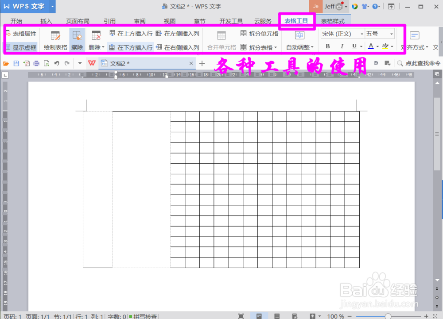
Task: Open the AutoFit (自动调整) dropdown
Action: (300, 41)
